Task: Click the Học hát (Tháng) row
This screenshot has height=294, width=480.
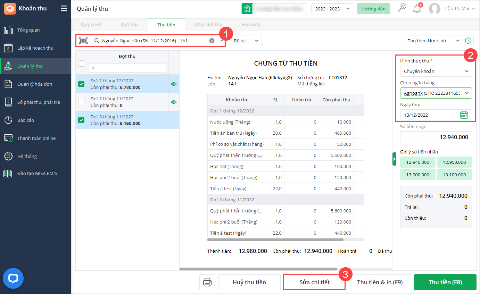Action: tap(286, 166)
